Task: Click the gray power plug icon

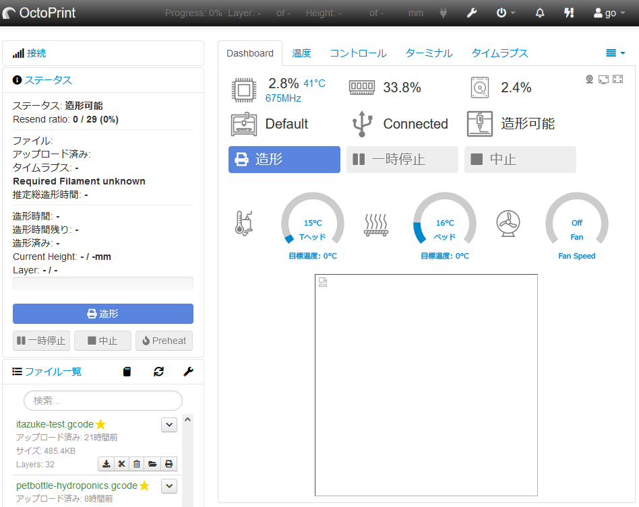Action: point(443,13)
